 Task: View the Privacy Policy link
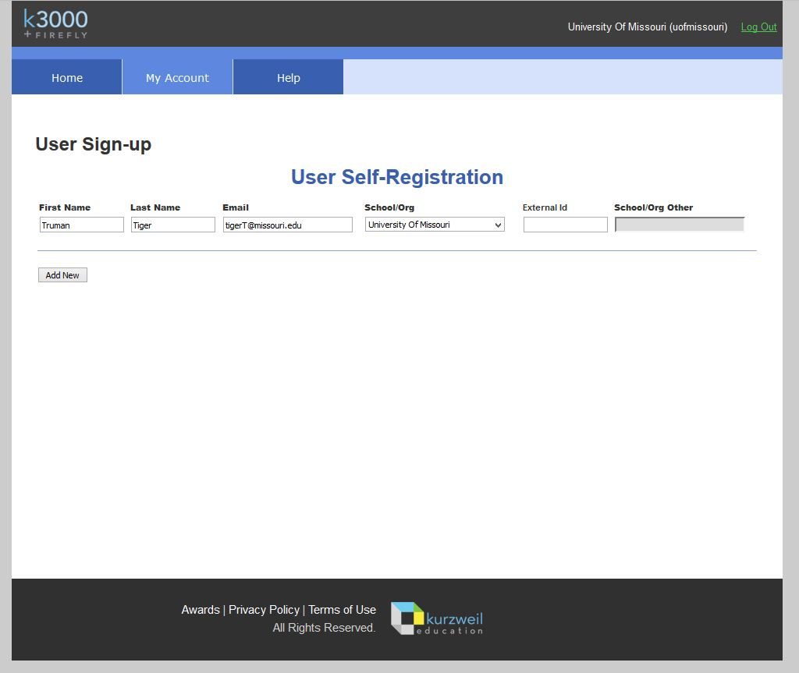tap(264, 610)
